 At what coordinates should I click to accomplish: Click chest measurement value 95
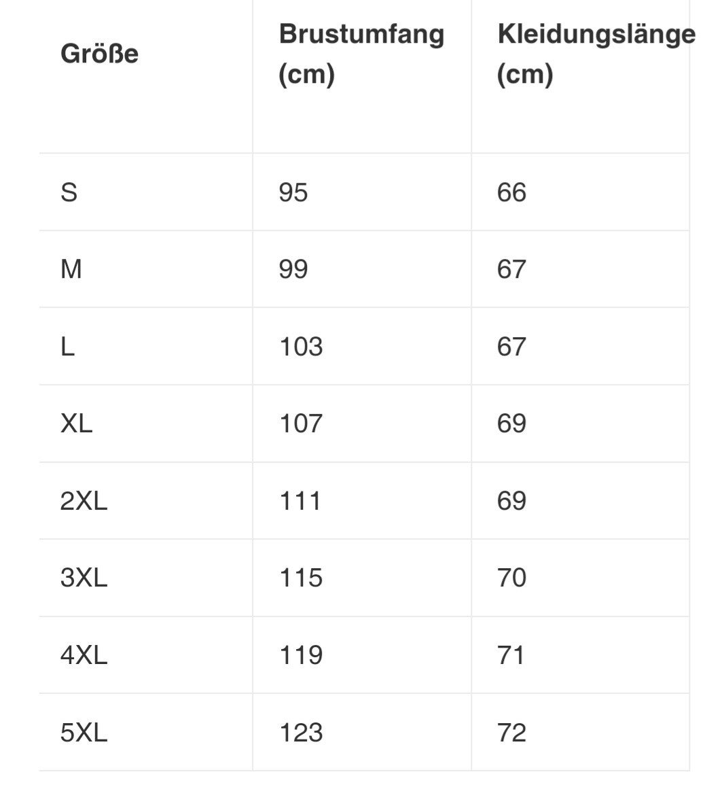[293, 192]
